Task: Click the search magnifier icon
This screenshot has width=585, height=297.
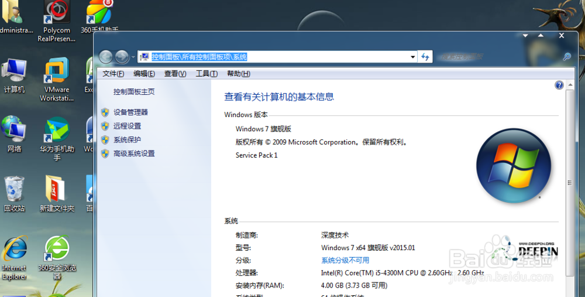Action: (x=567, y=57)
